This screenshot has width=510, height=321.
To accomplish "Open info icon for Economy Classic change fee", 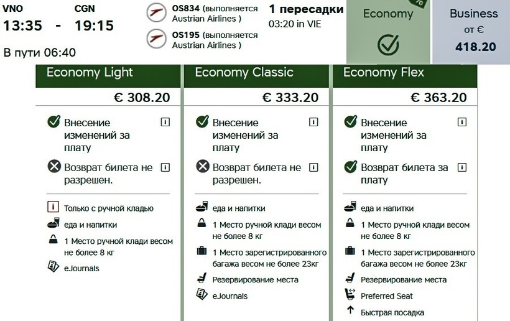I will click(x=313, y=122).
